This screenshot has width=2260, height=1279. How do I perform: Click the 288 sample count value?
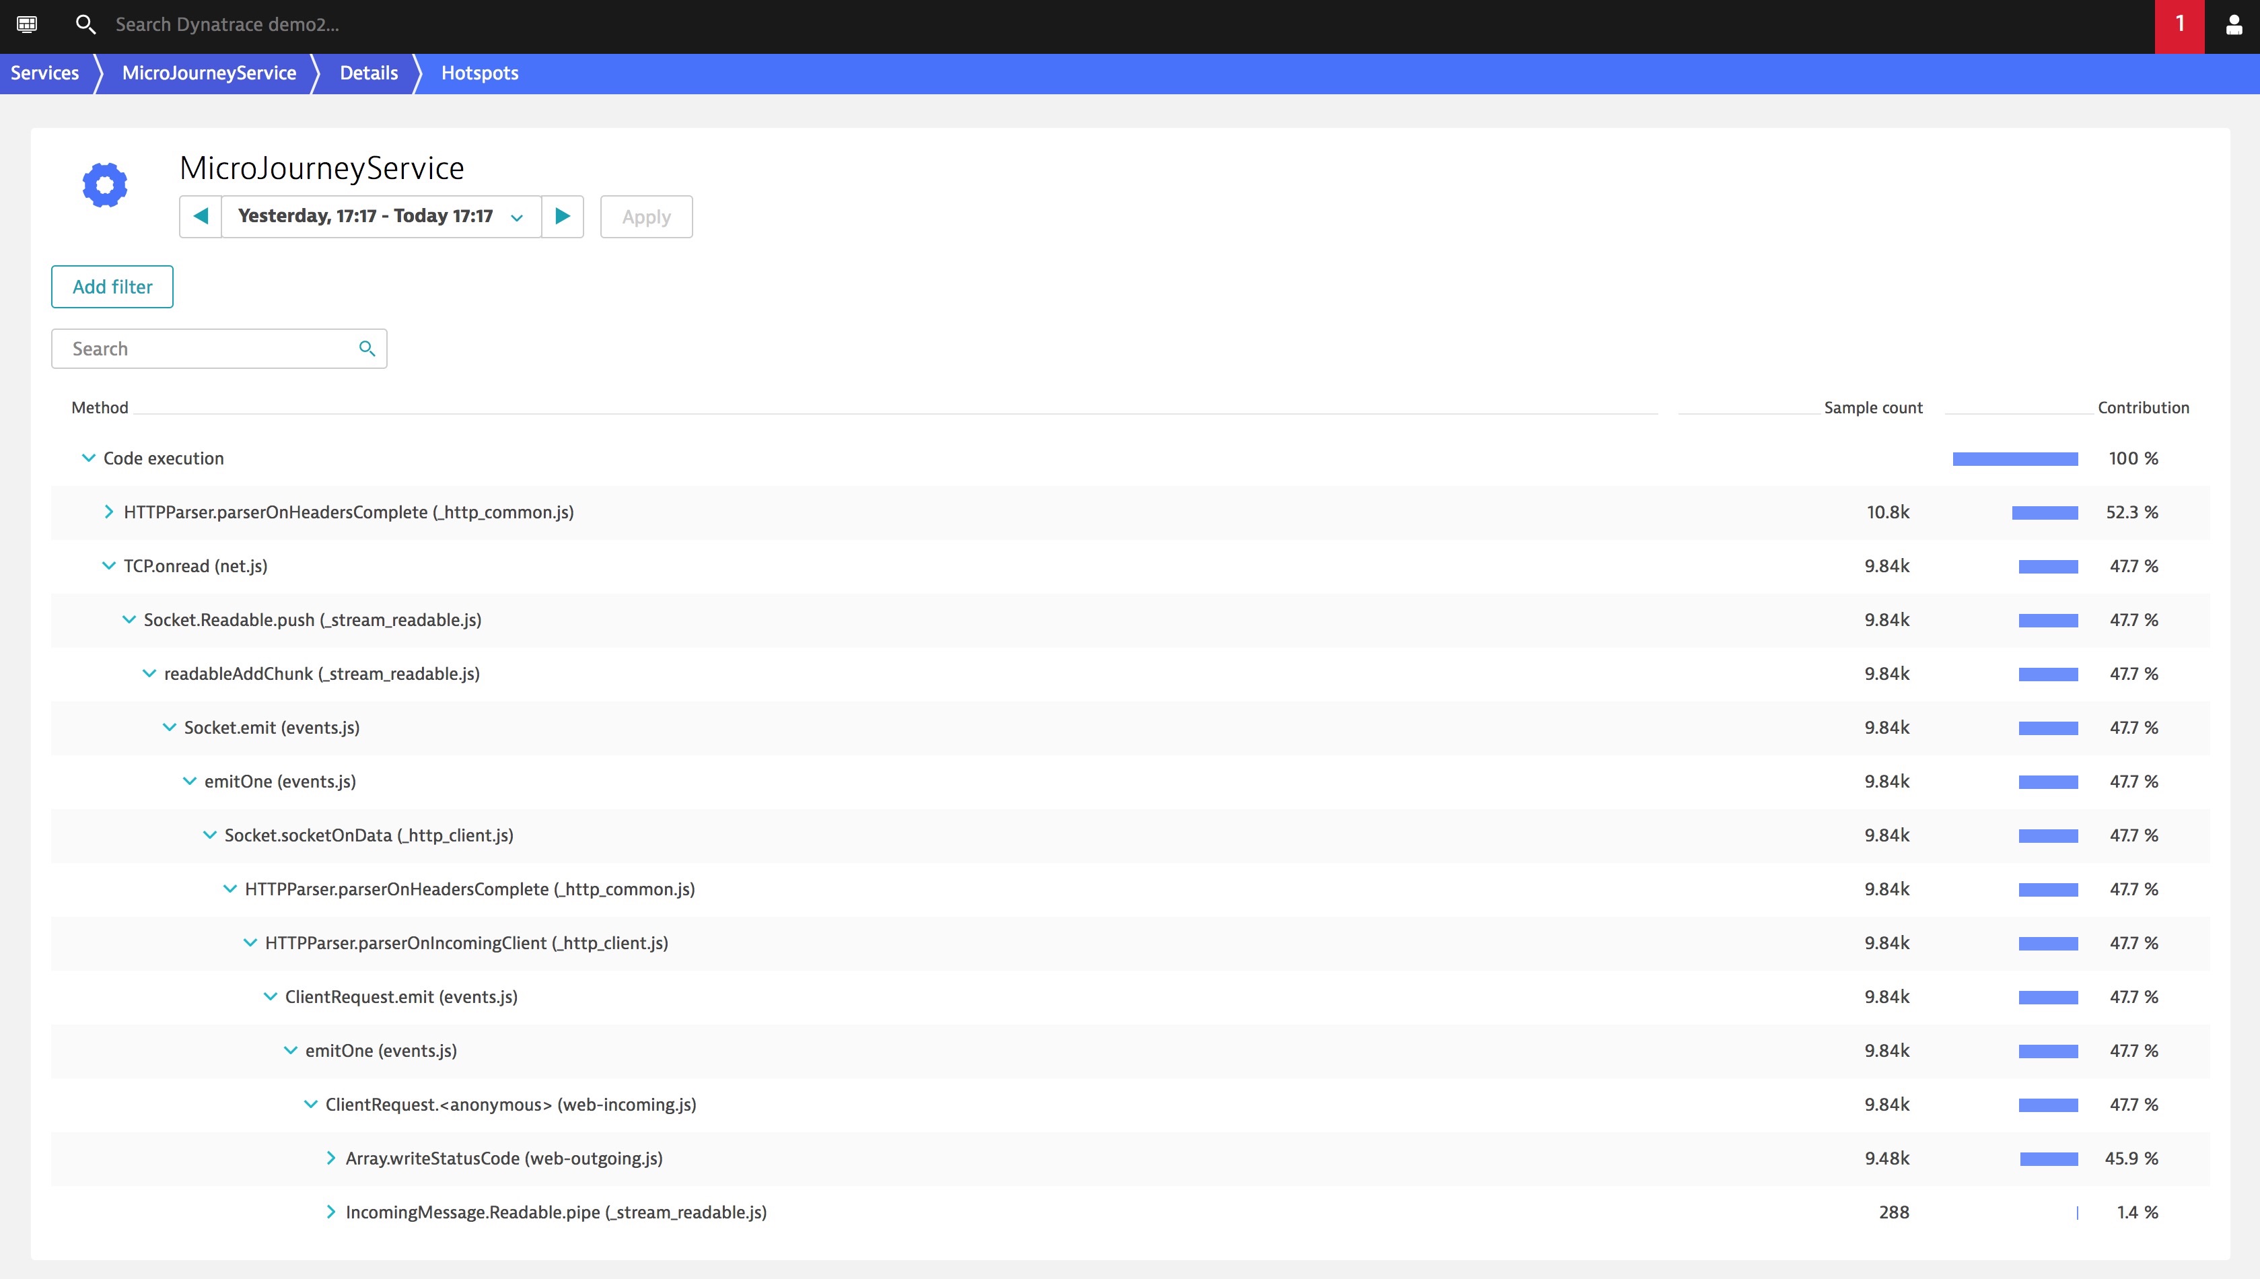(1894, 1212)
